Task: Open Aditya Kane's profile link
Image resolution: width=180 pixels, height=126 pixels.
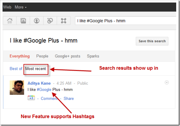Action: 39,83
